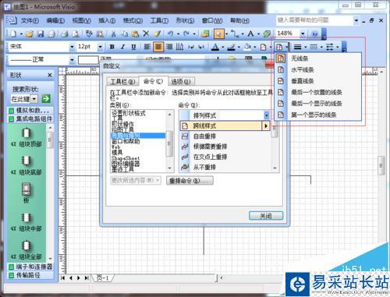Open the line style 正常 dropdown
Viewport: 390px width, 297px height.
[x=72, y=60]
